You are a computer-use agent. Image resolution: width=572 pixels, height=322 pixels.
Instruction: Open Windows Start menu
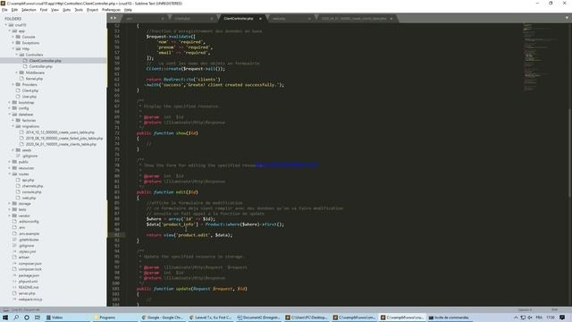pos(5,318)
